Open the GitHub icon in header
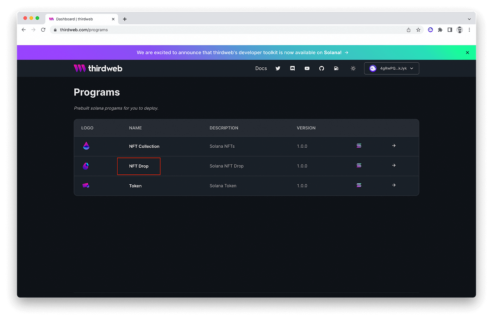 coord(322,68)
